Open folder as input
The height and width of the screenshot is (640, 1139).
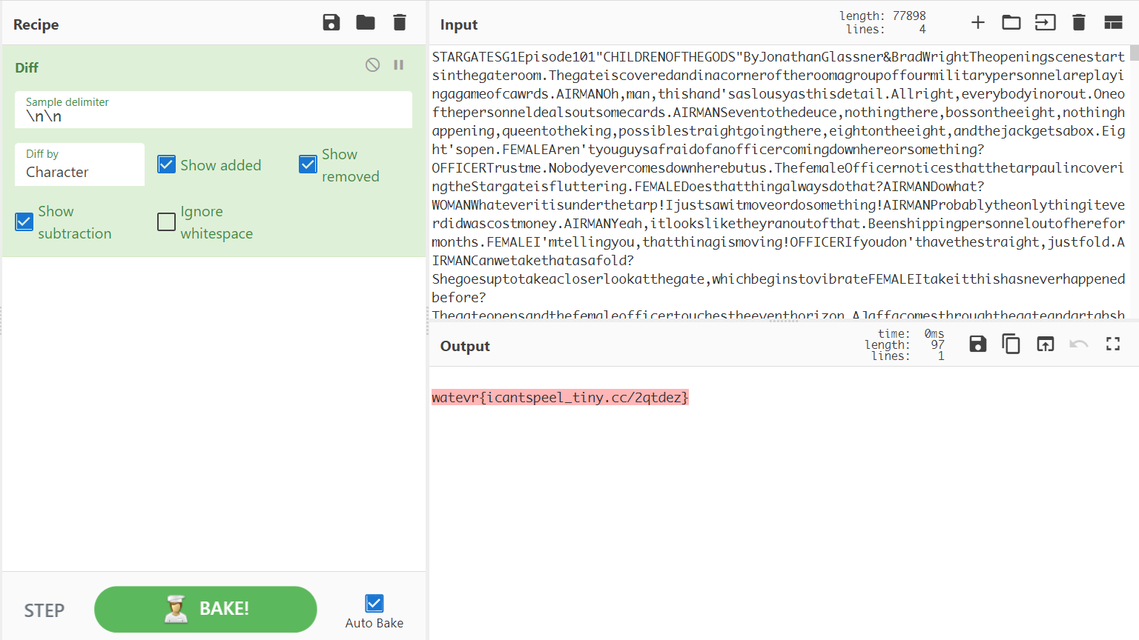pyautogui.click(x=1011, y=23)
